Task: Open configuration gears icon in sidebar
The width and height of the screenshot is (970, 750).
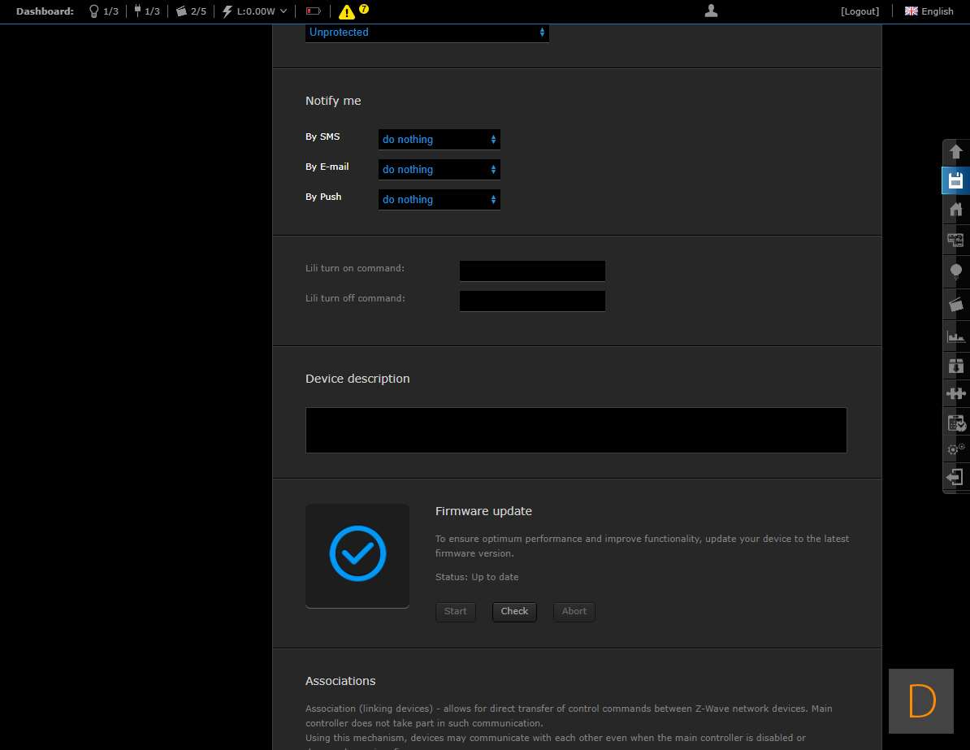Action: 955,449
